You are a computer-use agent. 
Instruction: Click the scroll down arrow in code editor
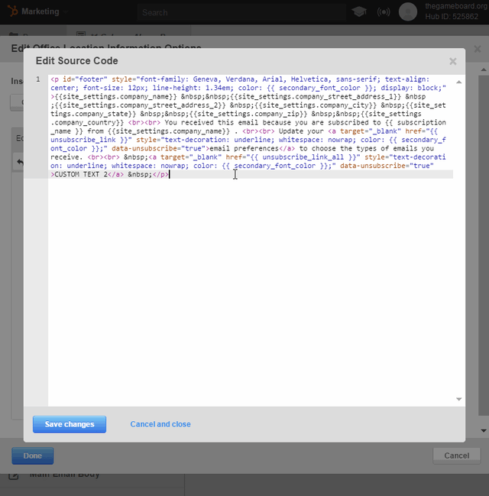pyautogui.click(x=459, y=399)
